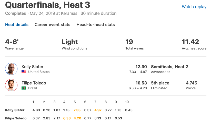Click the Brazil flag icon
The image size is (210, 125).
24,88
